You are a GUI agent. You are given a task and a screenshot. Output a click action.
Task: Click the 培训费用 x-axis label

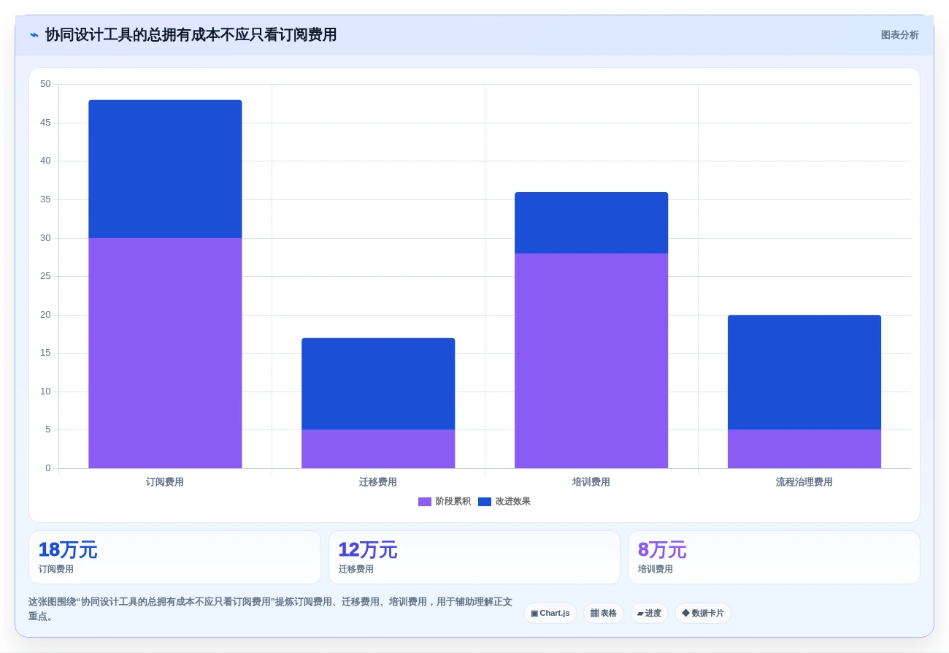pyautogui.click(x=591, y=482)
